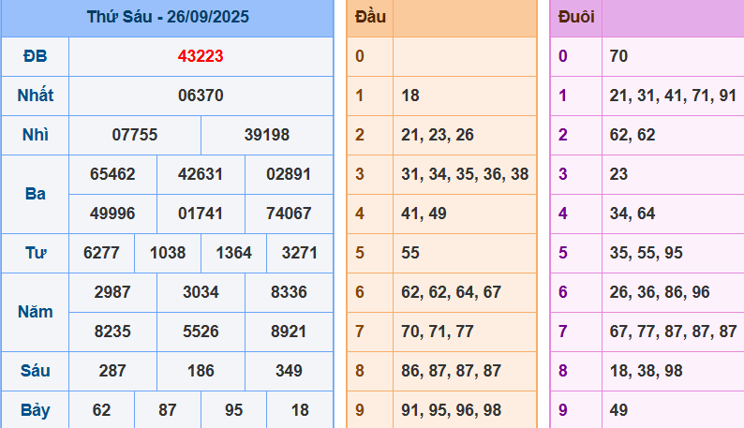
Task: Select first prize number 06370
Action: (201, 96)
